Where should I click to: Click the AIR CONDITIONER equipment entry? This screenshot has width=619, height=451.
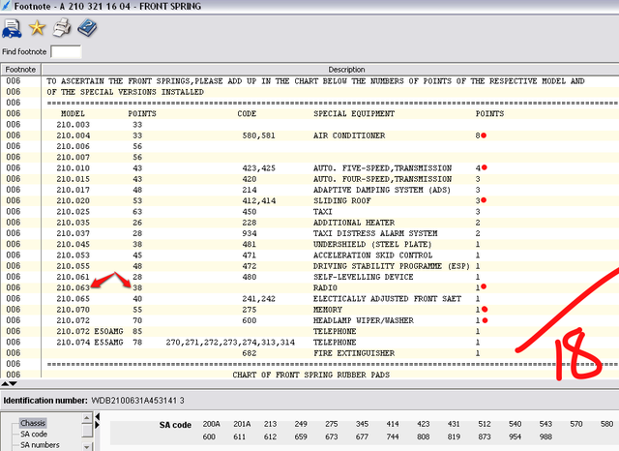[x=349, y=135]
